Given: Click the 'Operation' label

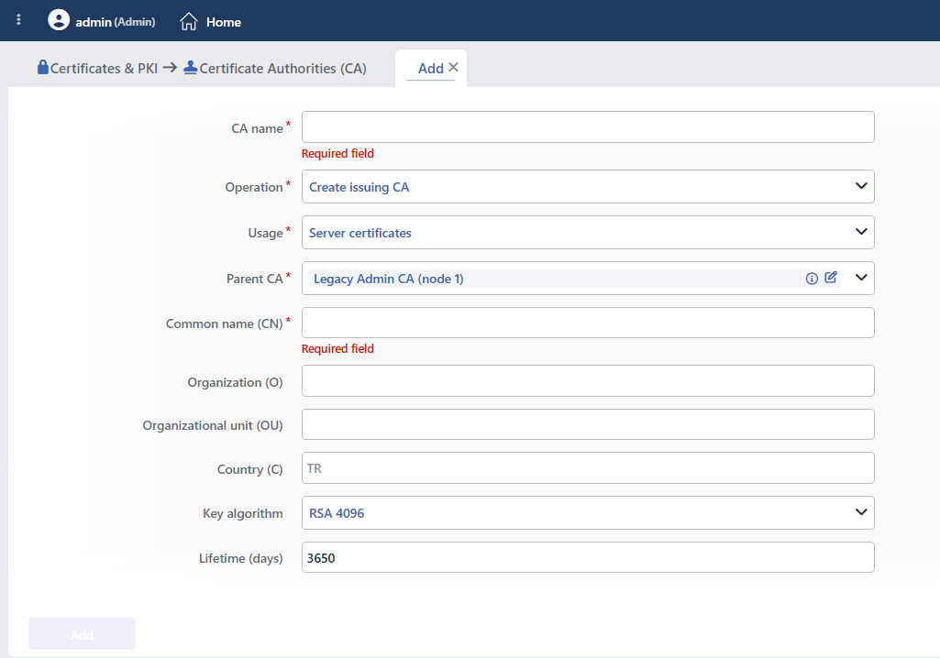Looking at the screenshot, I should (x=254, y=187).
